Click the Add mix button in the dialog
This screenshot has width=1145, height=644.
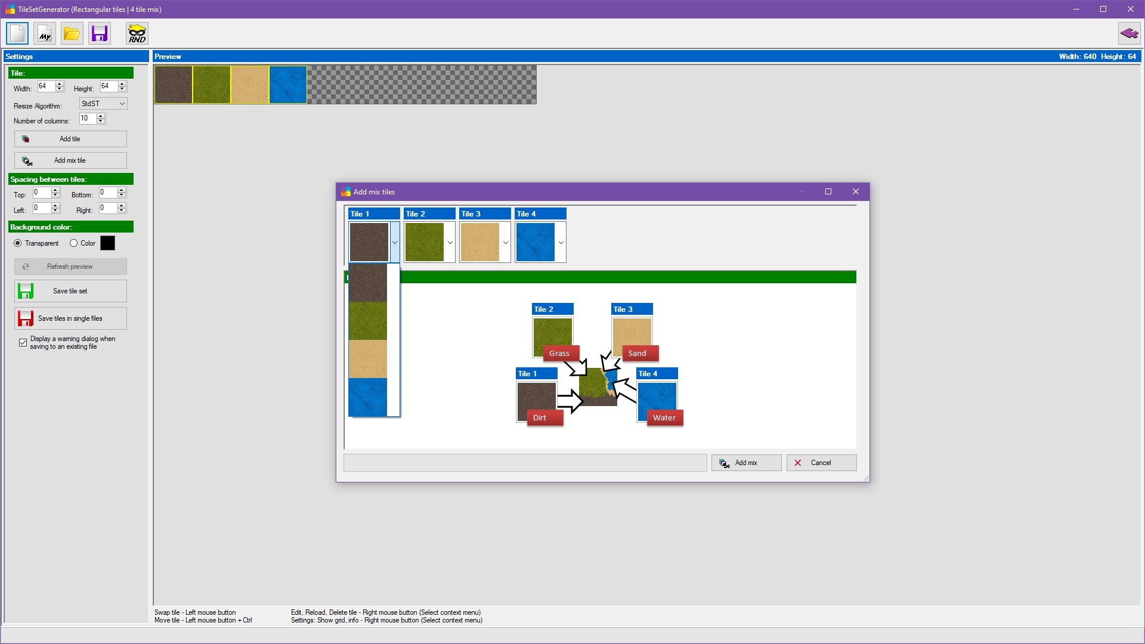(746, 463)
